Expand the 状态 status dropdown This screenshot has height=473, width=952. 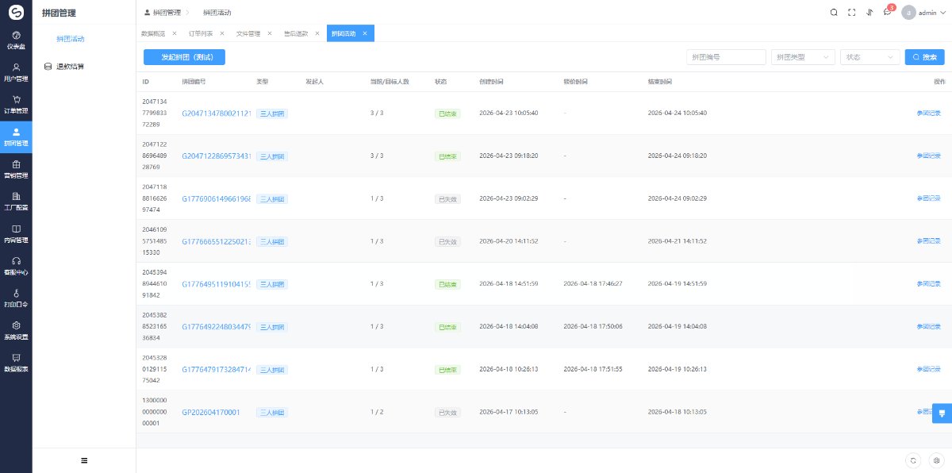869,57
